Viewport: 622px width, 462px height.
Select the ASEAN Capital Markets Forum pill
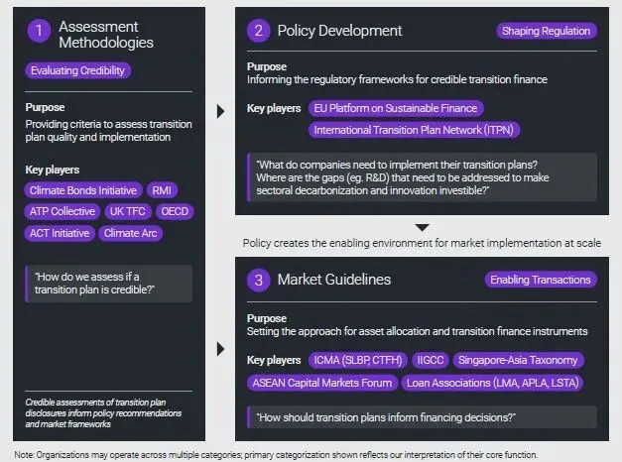point(322,383)
